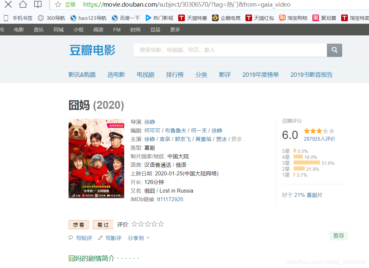Open 360导航 bookmark
This screenshot has height=268, width=369.
[x=51, y=18]
